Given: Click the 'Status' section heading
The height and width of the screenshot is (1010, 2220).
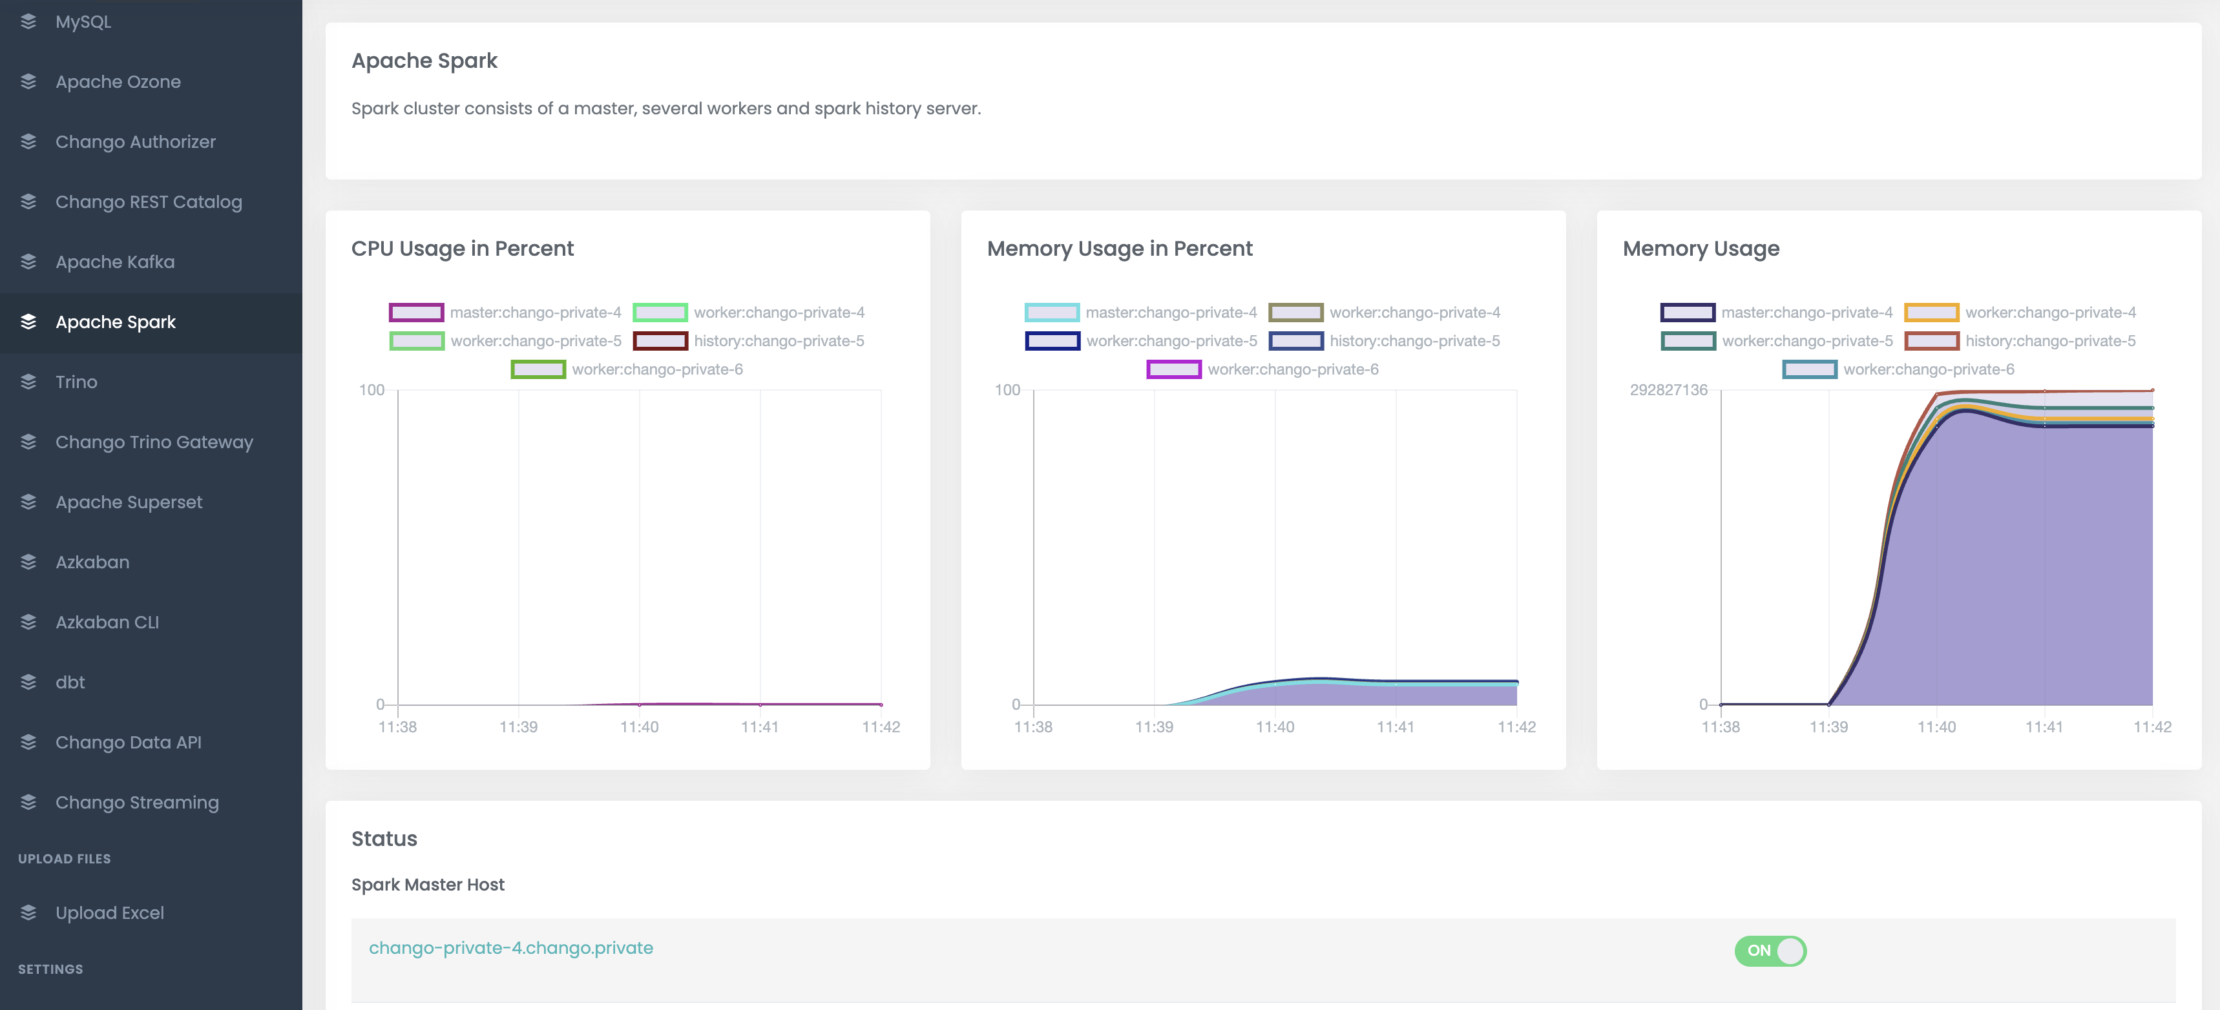Looking at the screenshot, I should (384, 839).
